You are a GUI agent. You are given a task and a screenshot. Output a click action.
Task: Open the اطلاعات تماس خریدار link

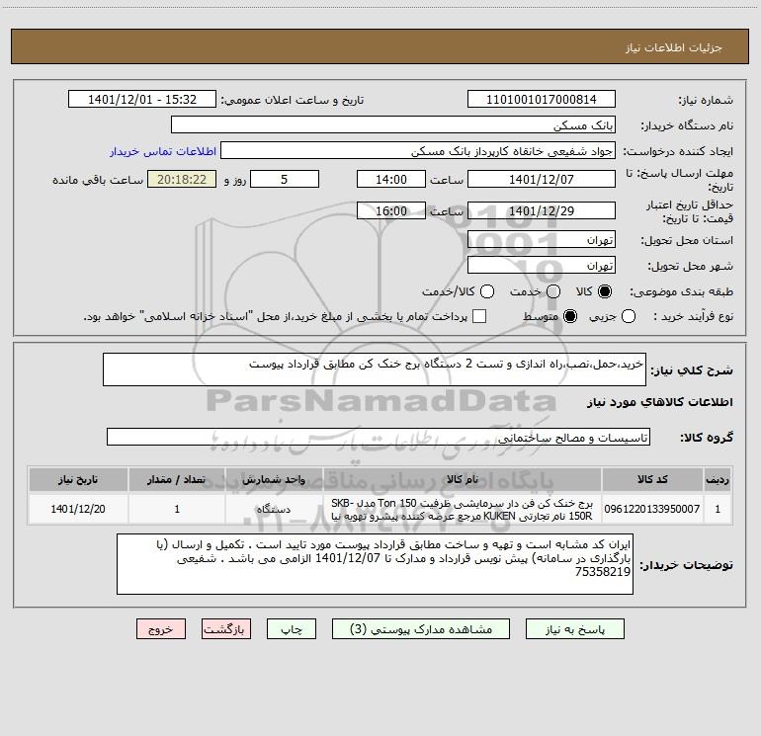click(x=163, y=151)
